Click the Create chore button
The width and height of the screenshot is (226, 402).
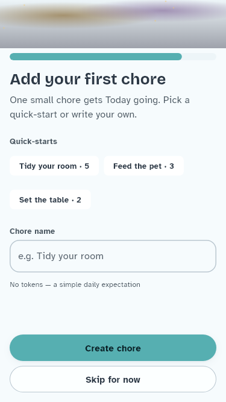pos(113,348)
